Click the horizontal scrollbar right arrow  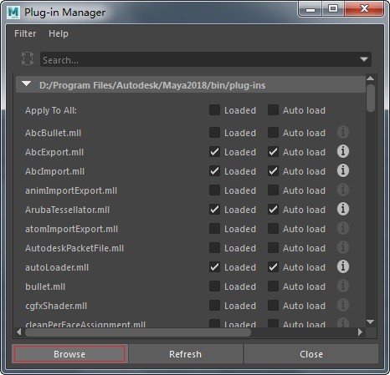tap(360, 332)
